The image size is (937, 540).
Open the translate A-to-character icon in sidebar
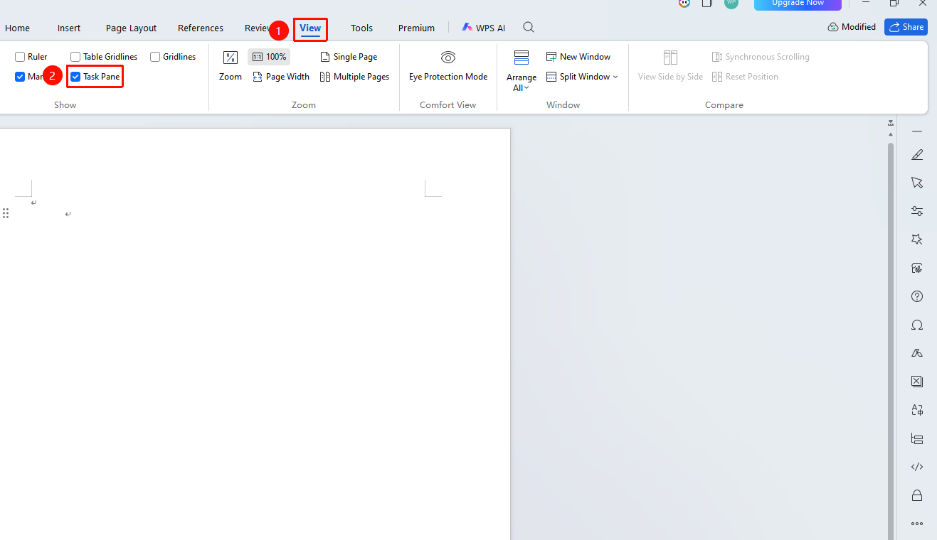(917, 410)
